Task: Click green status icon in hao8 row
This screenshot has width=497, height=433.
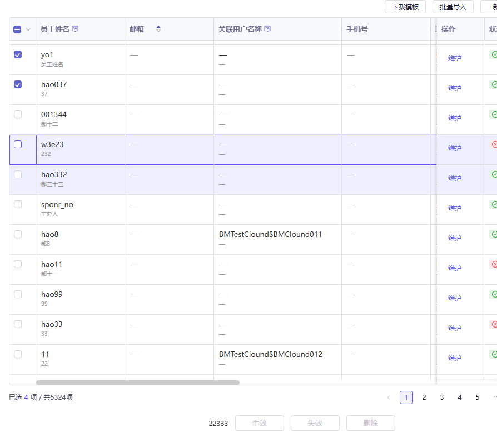Action: tap(494, 234)
